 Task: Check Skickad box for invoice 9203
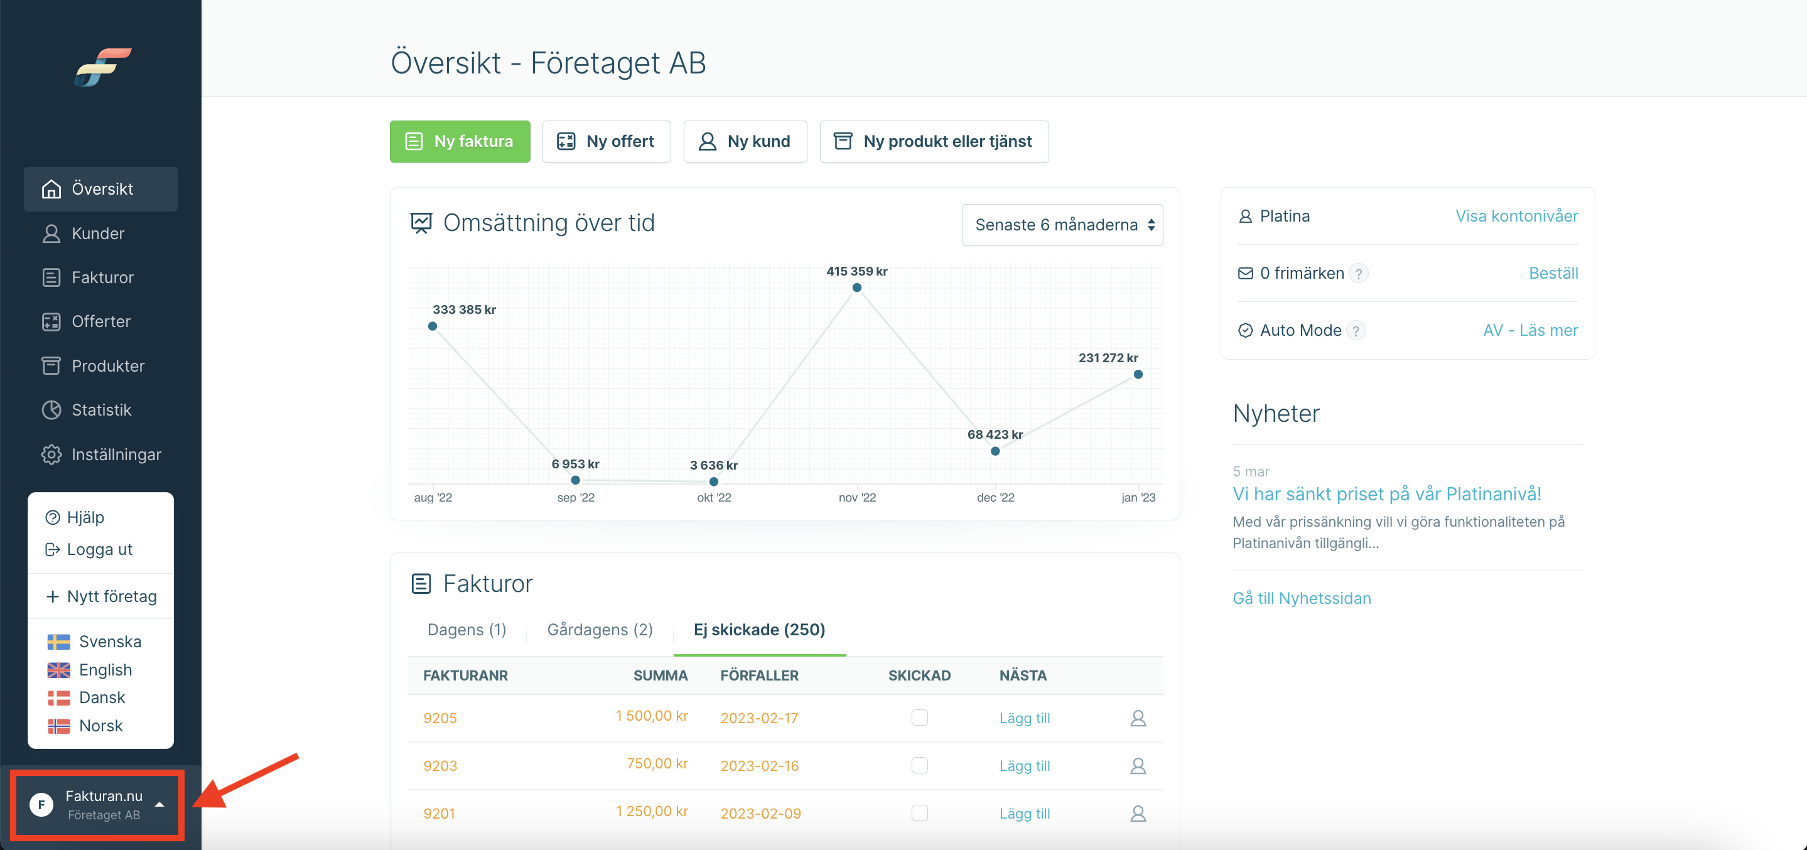click(919, 765)
